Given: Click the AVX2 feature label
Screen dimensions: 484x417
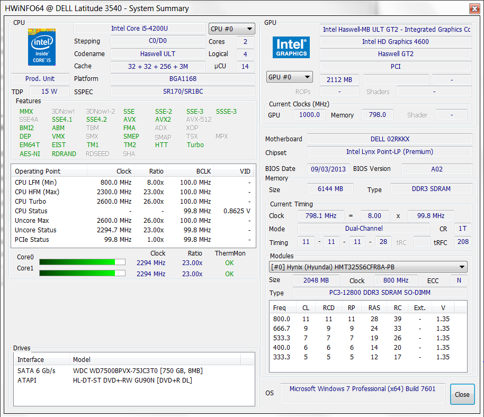Looking at the screenshot, I should [163, 120].
